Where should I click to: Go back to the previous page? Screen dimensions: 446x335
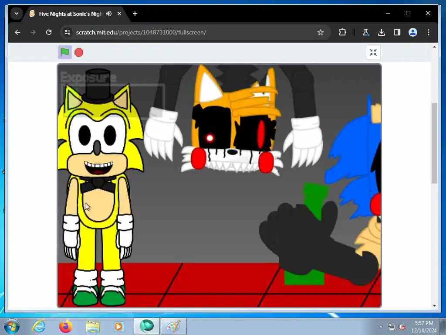pos(17,32)
